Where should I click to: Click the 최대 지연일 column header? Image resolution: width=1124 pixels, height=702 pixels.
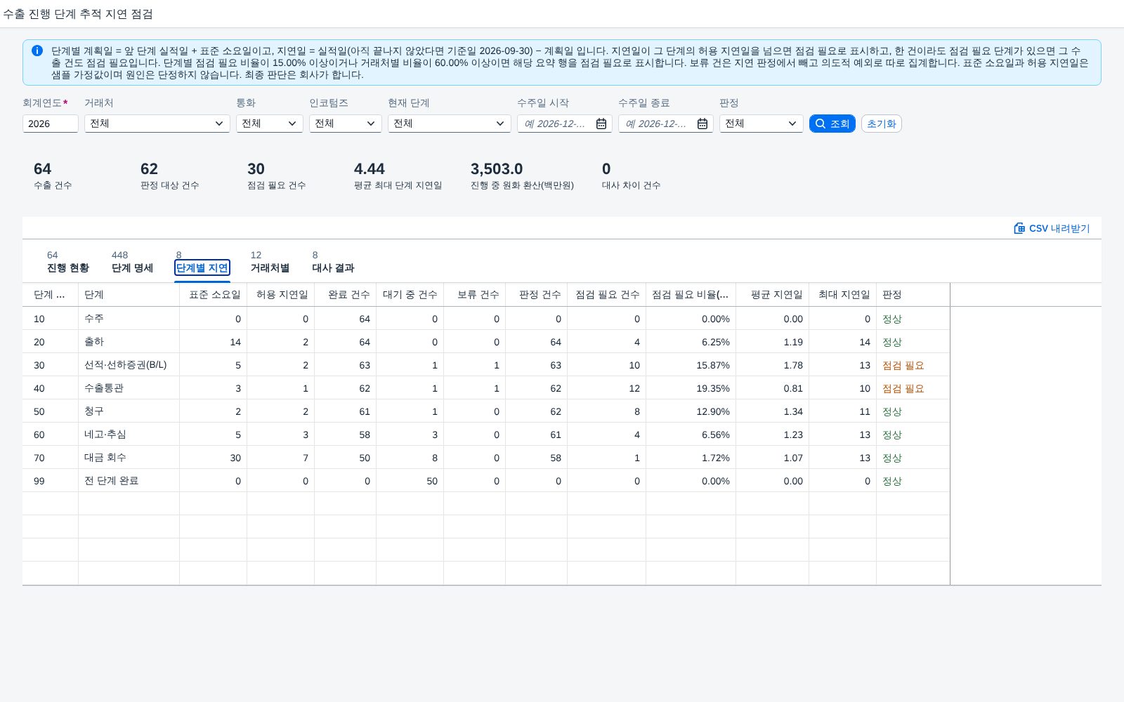[x=843, y=295]
